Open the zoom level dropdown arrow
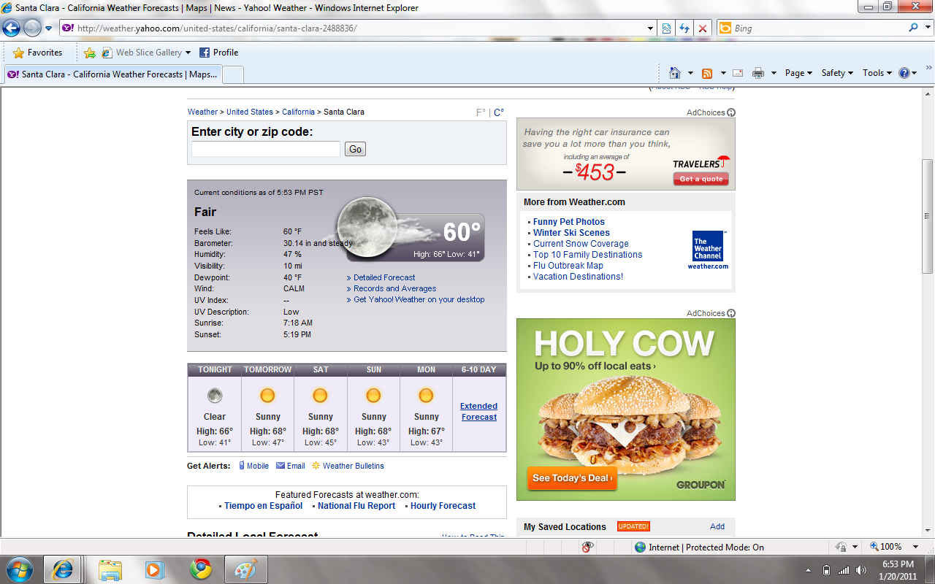Image resolution: width=935 pixels, height=584 pixels. [x=916, y=547]
